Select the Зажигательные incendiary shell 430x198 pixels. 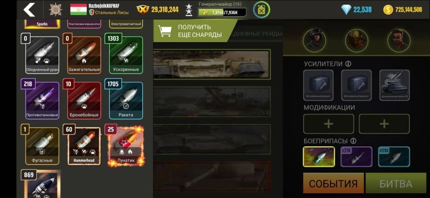coord(84,55)
